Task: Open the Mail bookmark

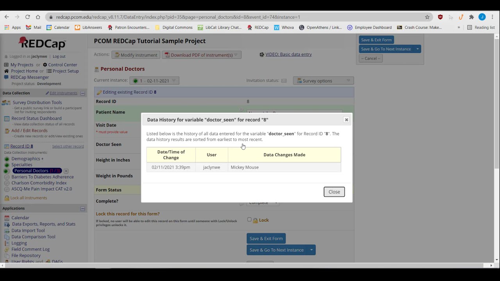Action: (34, 27)
